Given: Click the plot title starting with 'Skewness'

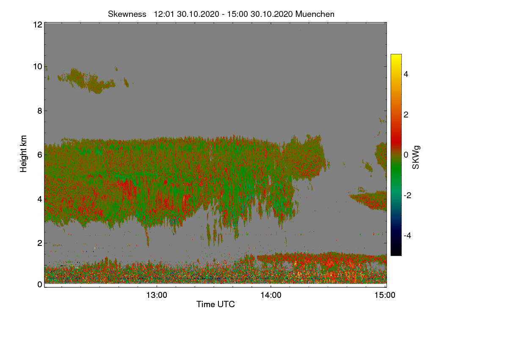Looking at the screenshot, I should point(221,14).
